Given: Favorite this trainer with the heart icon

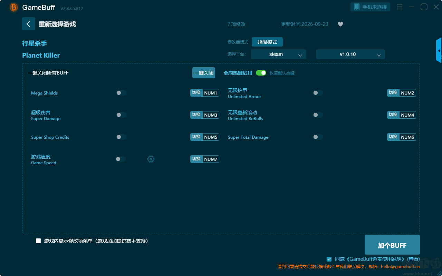Looking at the screenshot, I should tap(340, 24).
